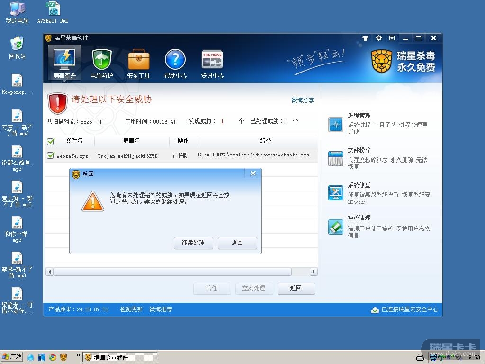Switch to 电脑防护 protection tab
Image resolution: width=485 pixels, height=364 pixels.
tap(101, 63)
